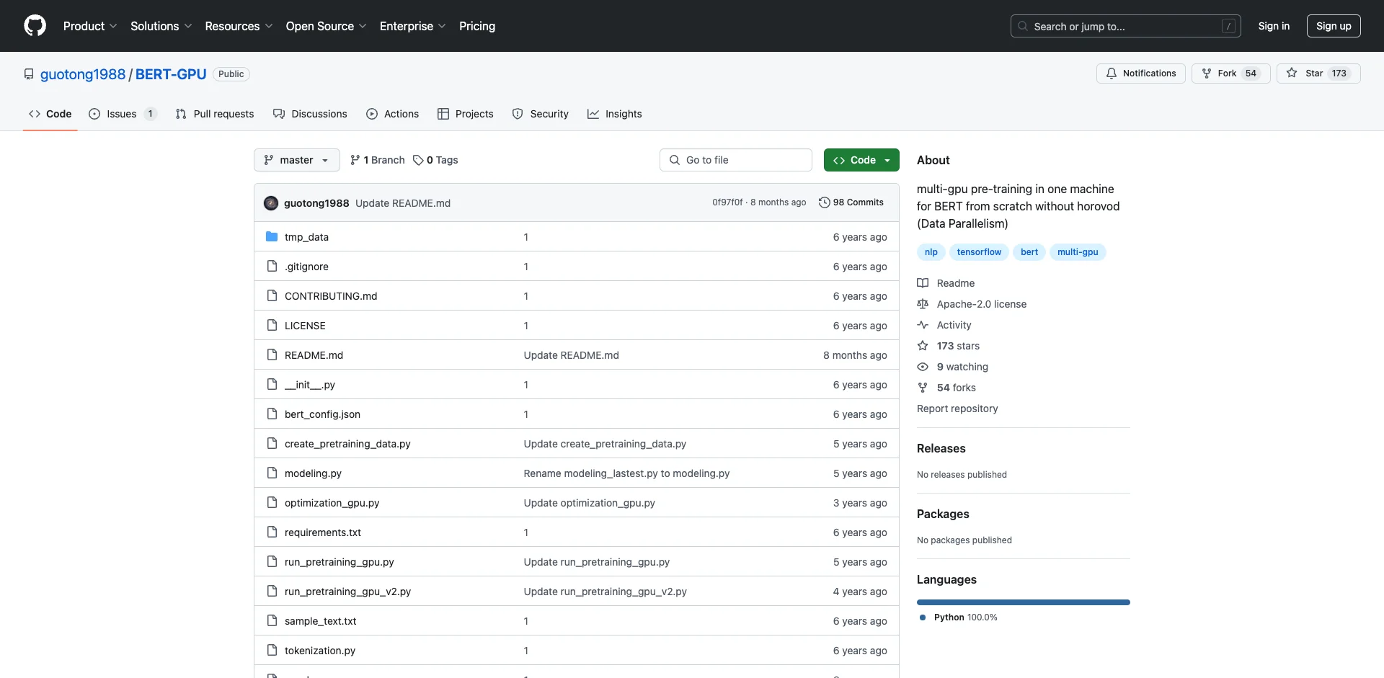This screenshot has width=1384, height=678.
Task: Open the master branch dropdown
Action: click(x=296, y=160)
